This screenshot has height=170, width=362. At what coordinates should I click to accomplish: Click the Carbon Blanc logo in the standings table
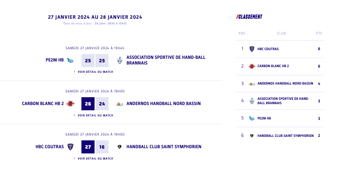point(252,66)
